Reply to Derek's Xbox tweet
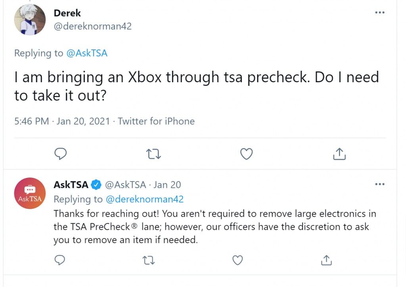Viewport: 406px width, 287px height. click(x=61, y=154)
